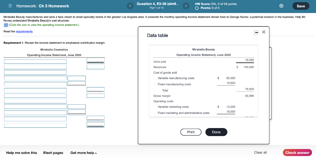Click the first label input of the statement
This screenshot has width=316, height=161.
click(x=35, y=62)
